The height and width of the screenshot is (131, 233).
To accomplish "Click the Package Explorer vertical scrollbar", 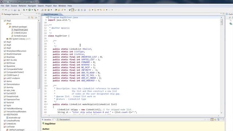I will tap(39, 55).
